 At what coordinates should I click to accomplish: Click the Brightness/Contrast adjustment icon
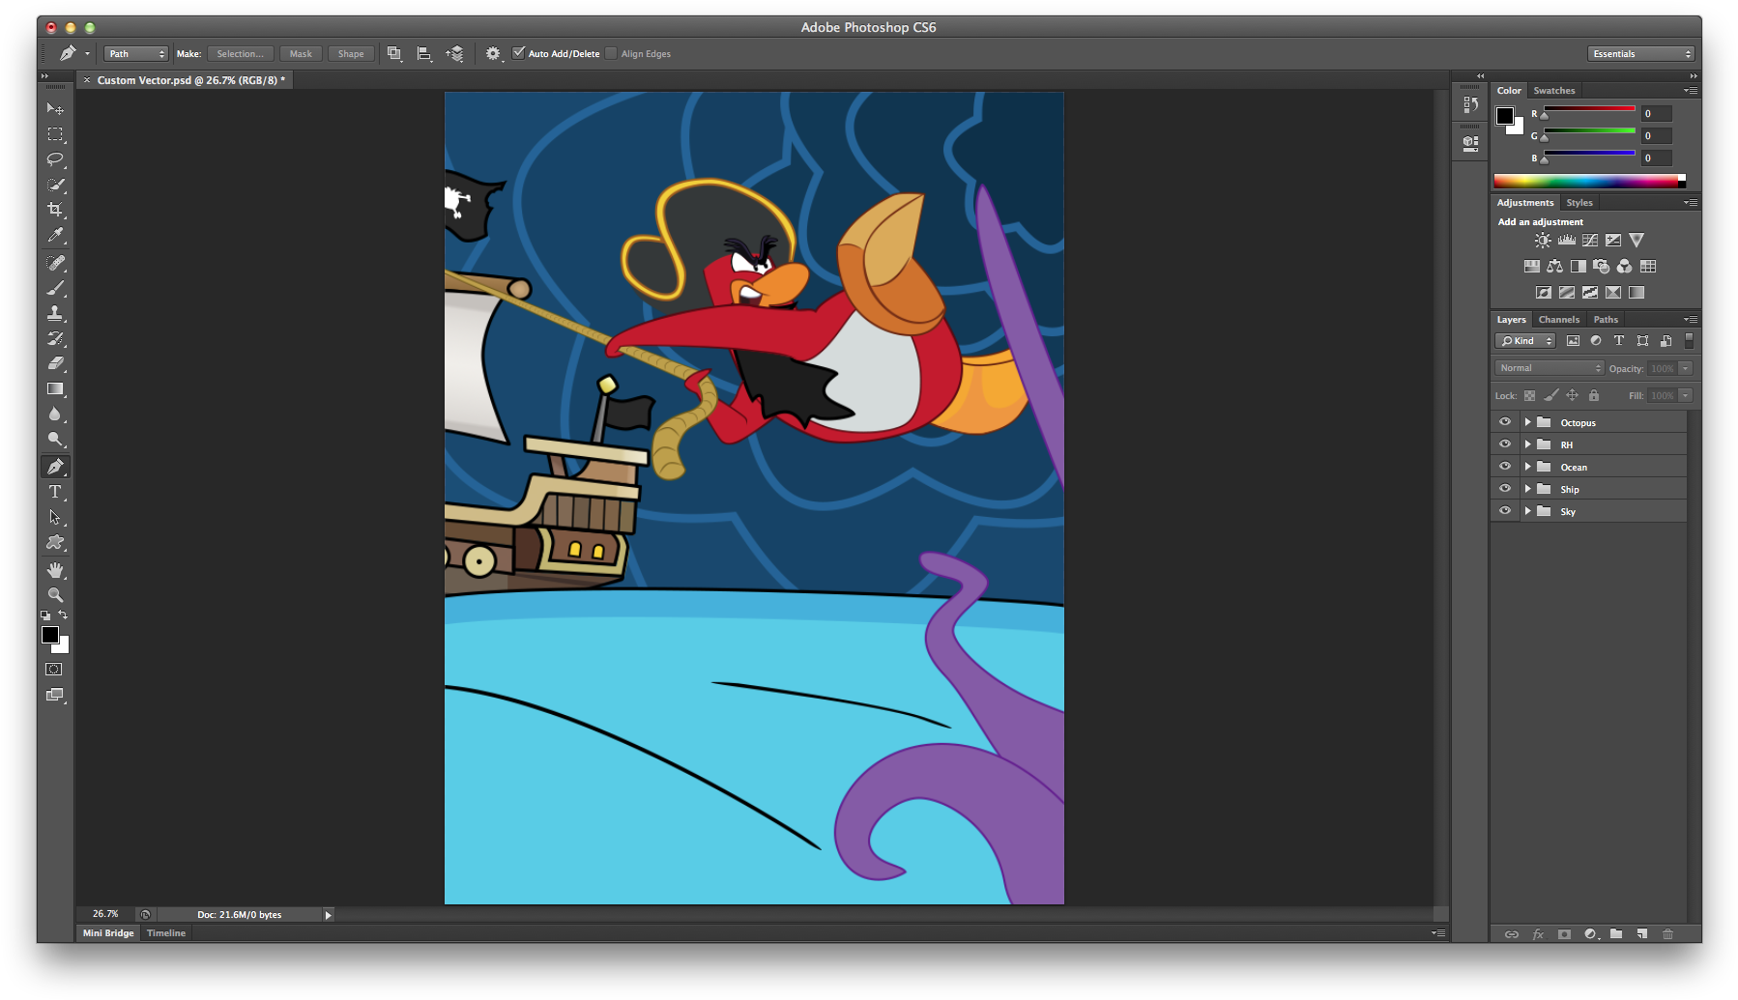coord(1541,240)
